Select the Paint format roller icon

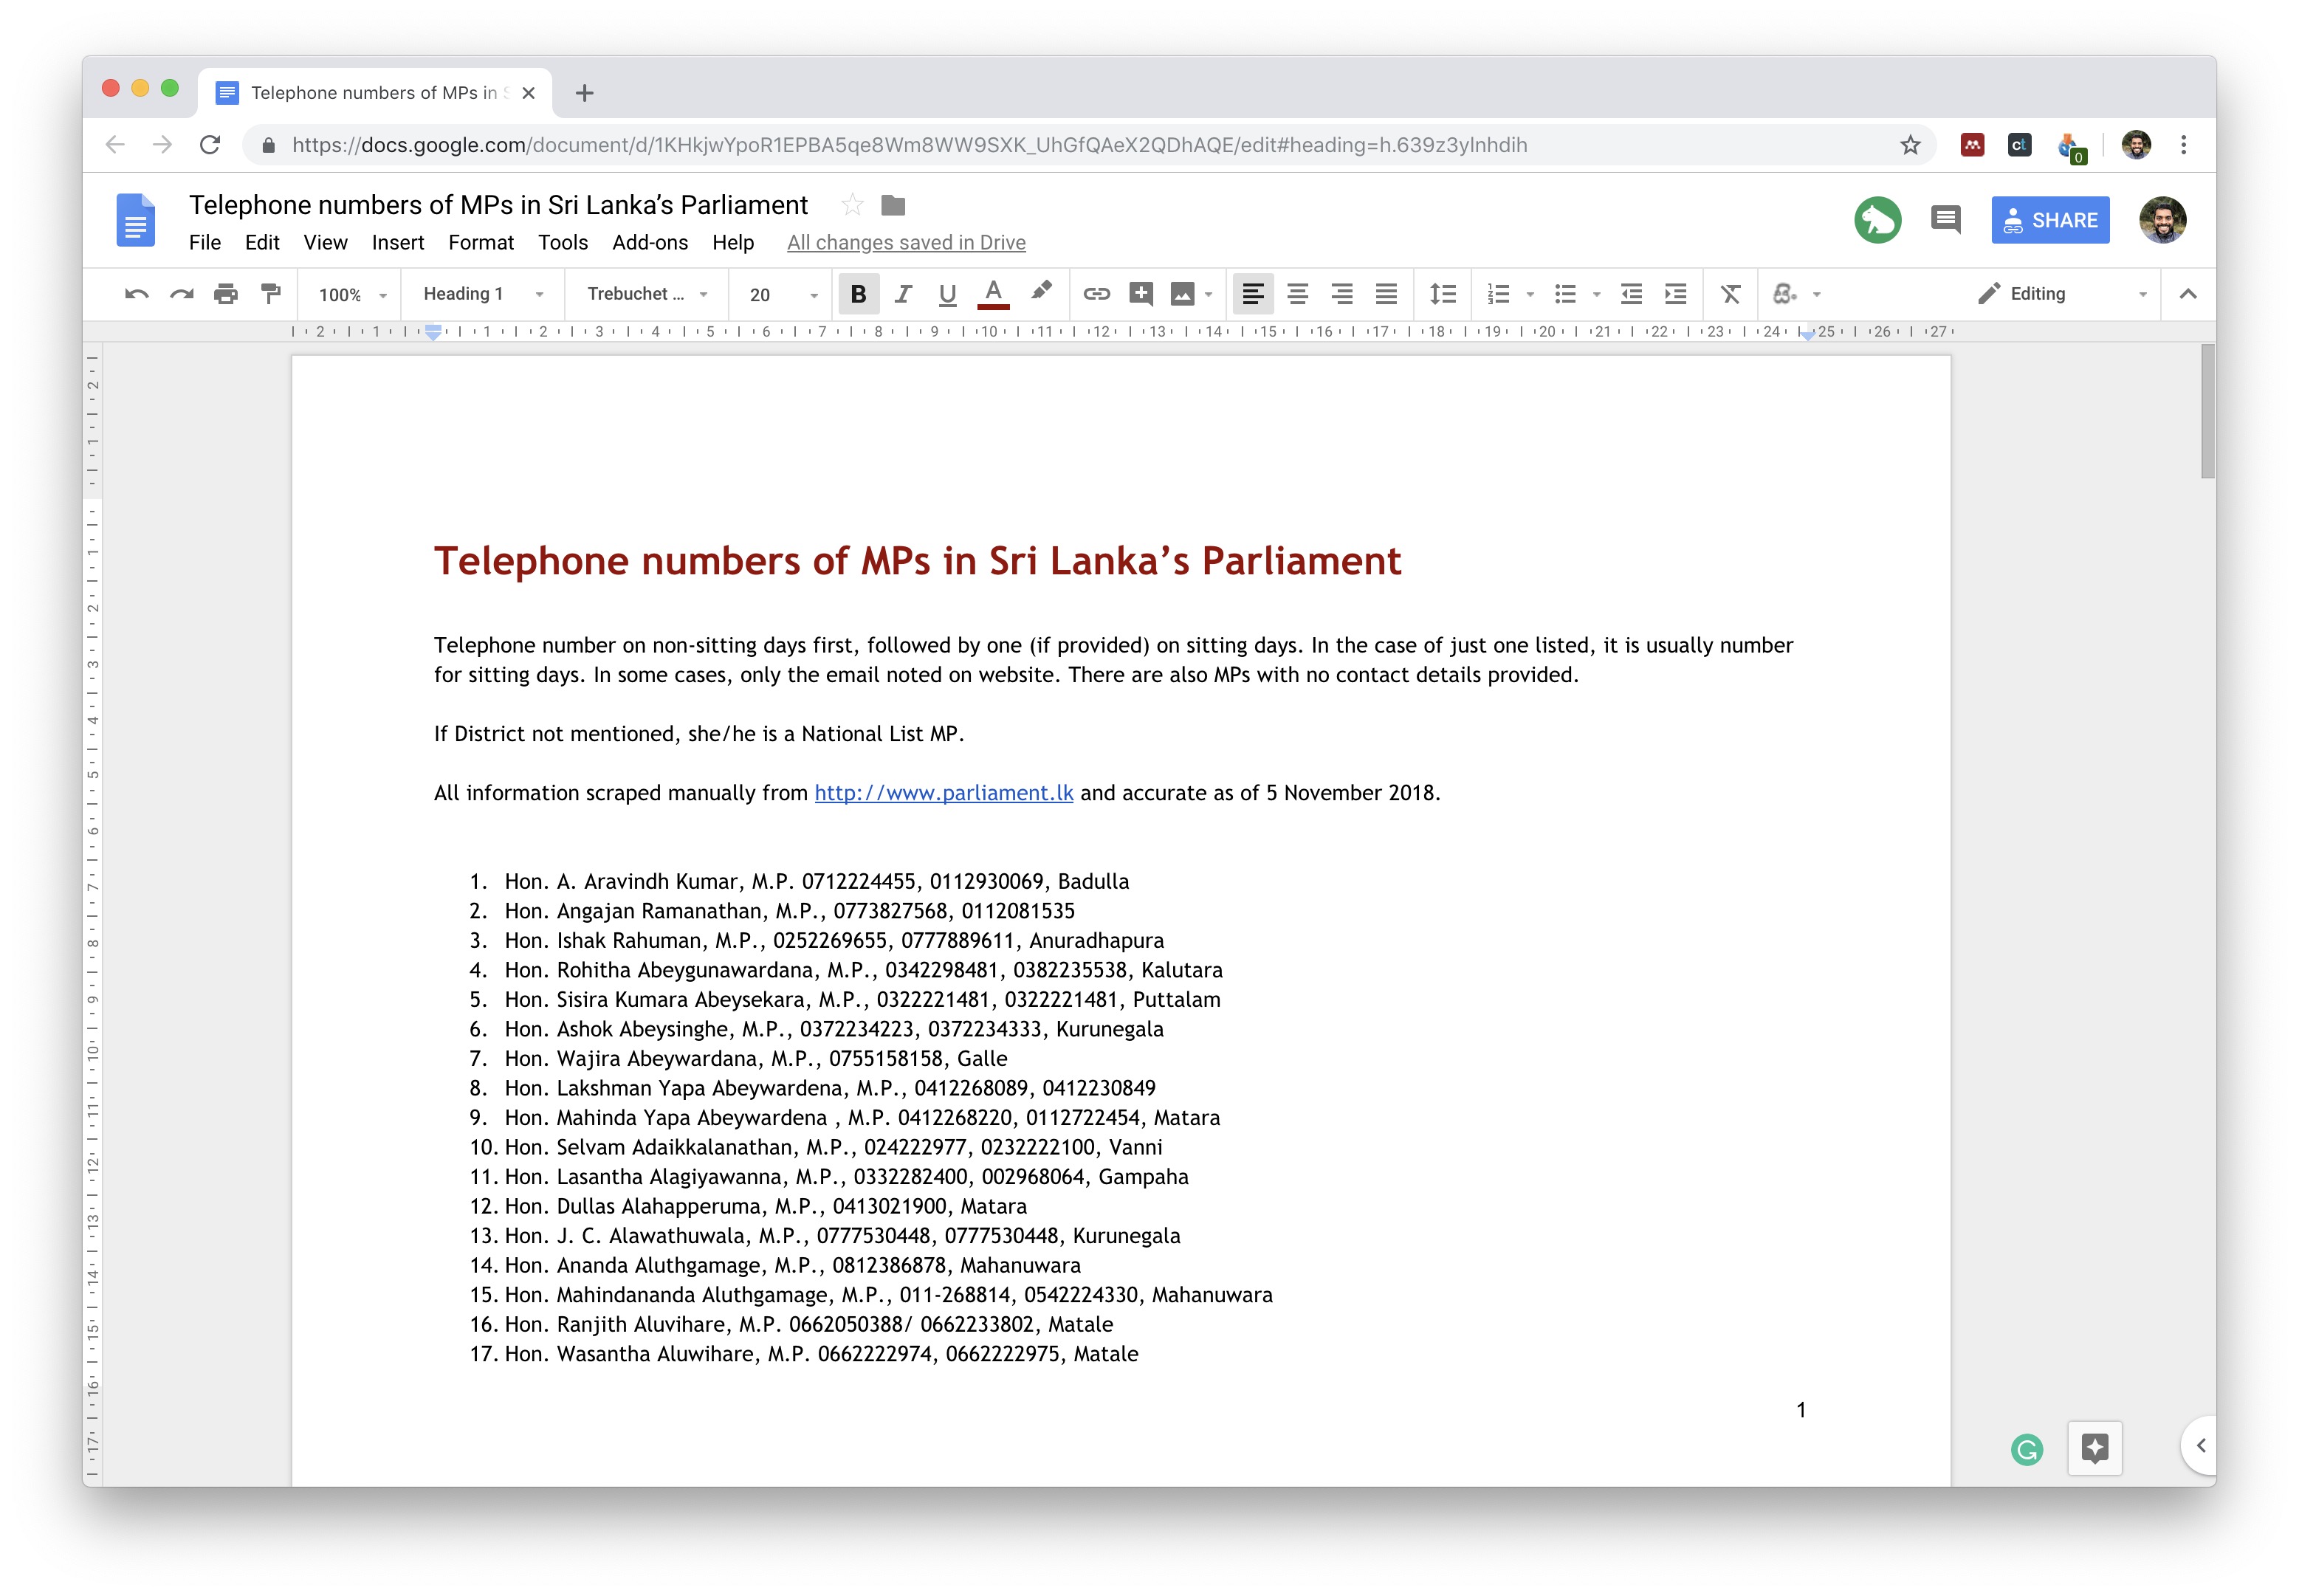pos(270,294)
